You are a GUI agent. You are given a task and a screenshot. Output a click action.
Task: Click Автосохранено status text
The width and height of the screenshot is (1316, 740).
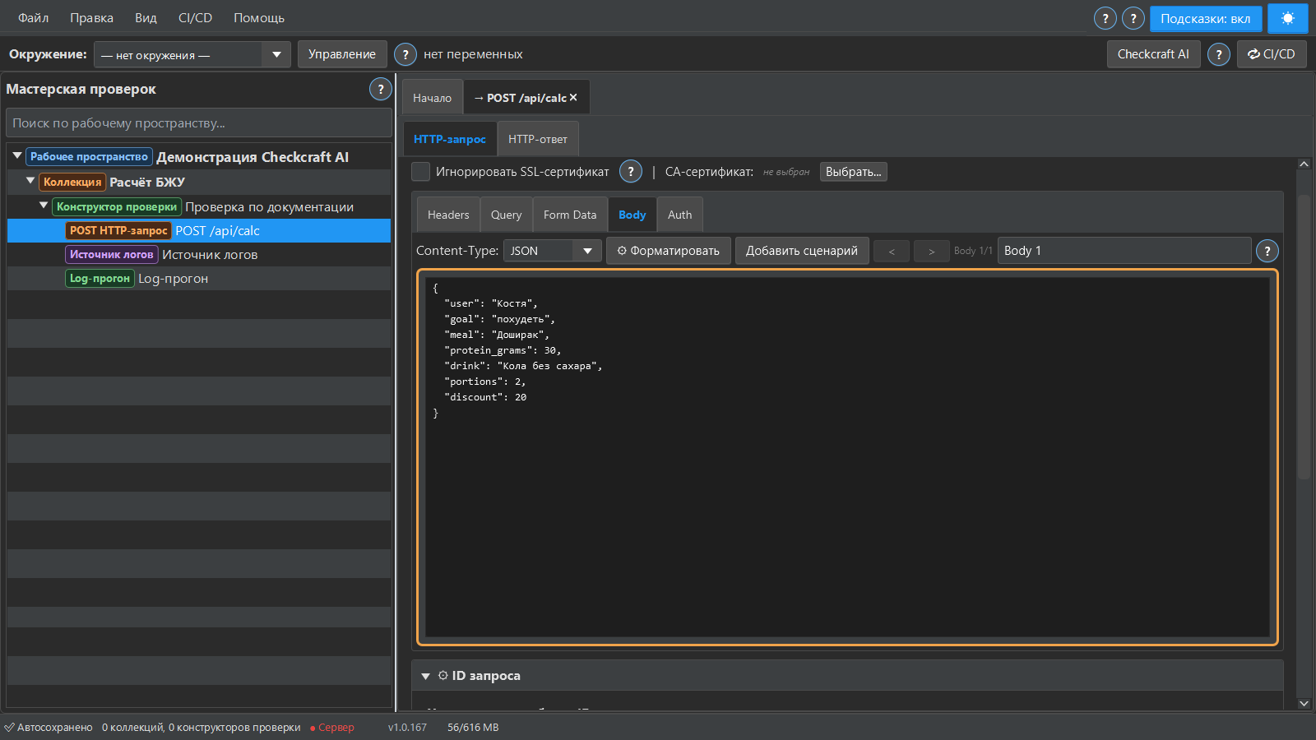(x=49, y=728)
